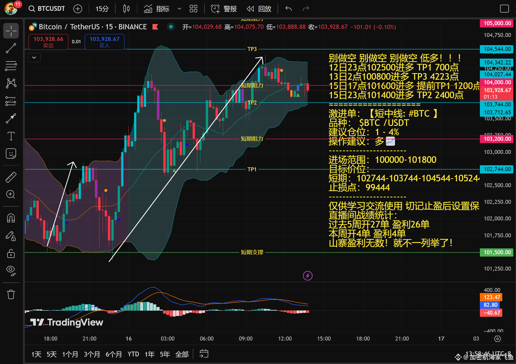
Task: Click the red 103,928.66 卖出 sell button
Action: tap(48, 42)
